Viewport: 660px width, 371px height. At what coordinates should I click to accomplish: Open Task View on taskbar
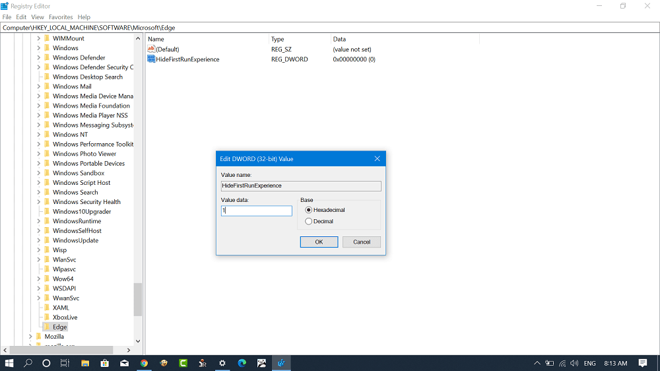pyautogui.click(x=65, y=363)
